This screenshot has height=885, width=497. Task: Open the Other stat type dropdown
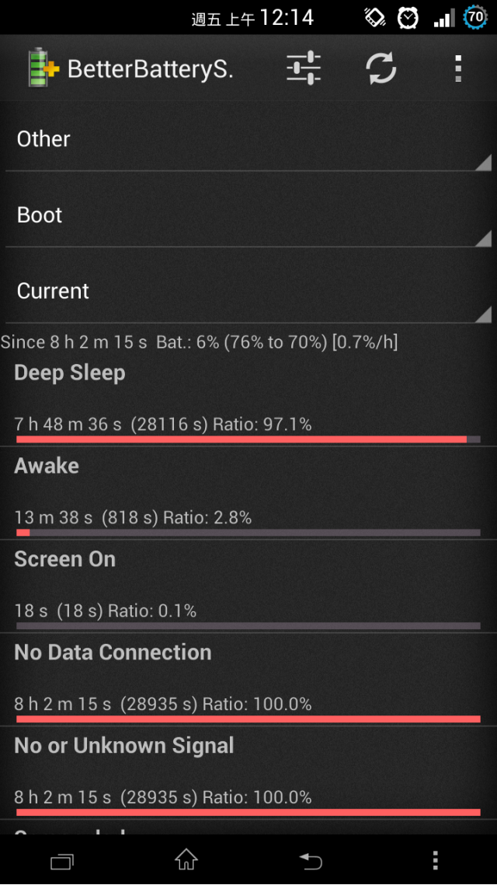point(248,139)
